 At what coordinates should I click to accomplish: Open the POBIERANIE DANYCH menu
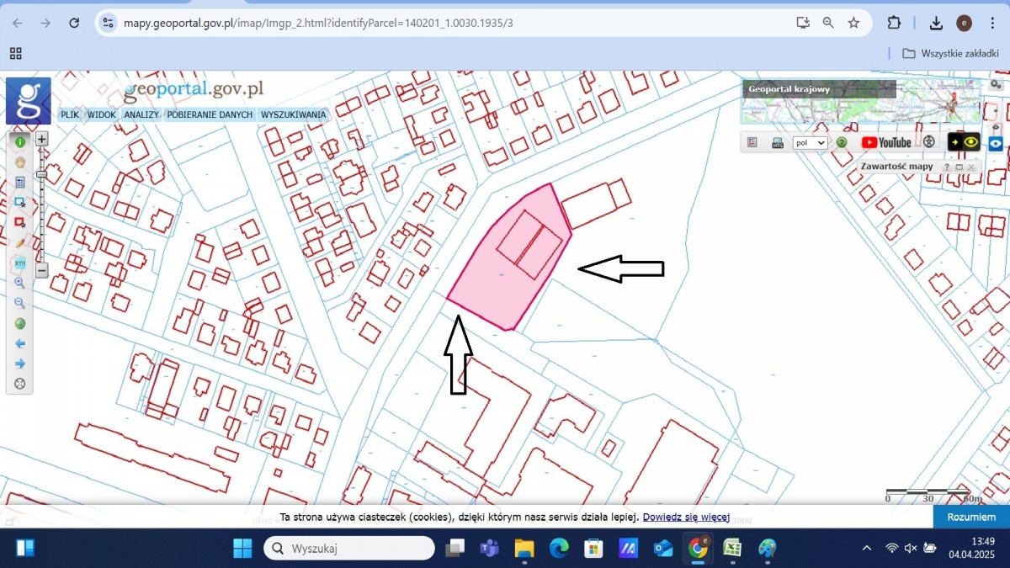click(x=210, y=114)
